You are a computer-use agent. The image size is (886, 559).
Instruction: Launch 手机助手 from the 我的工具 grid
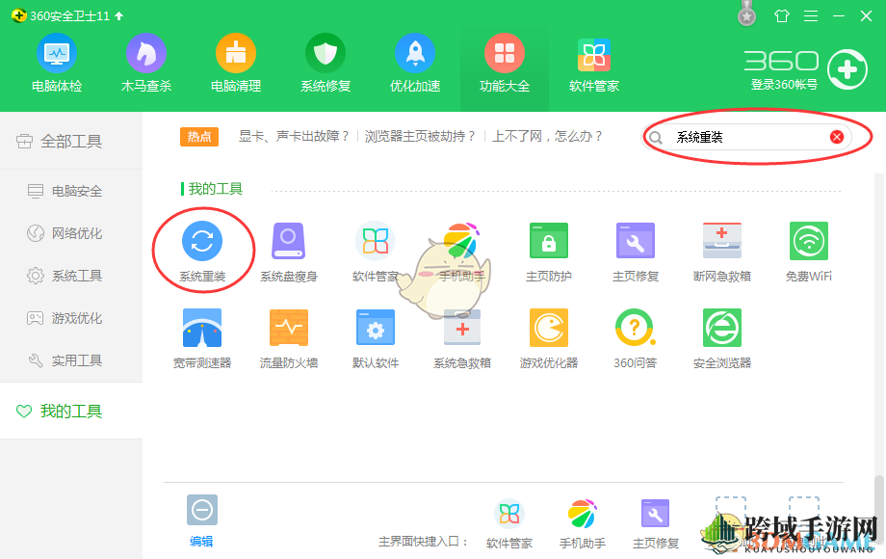click(x=461, y=253)
